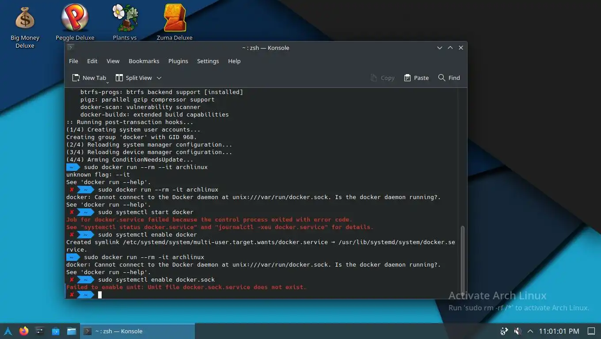Open the Plants vs desktop shortcut
This screenshot has width=601, height=339.
125,22
